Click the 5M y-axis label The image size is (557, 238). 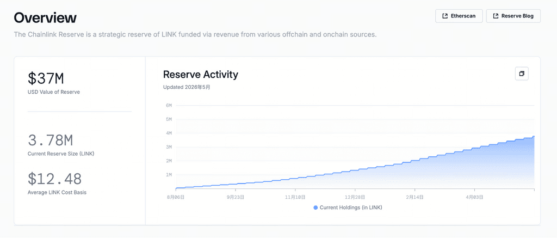tap(169, 119)
